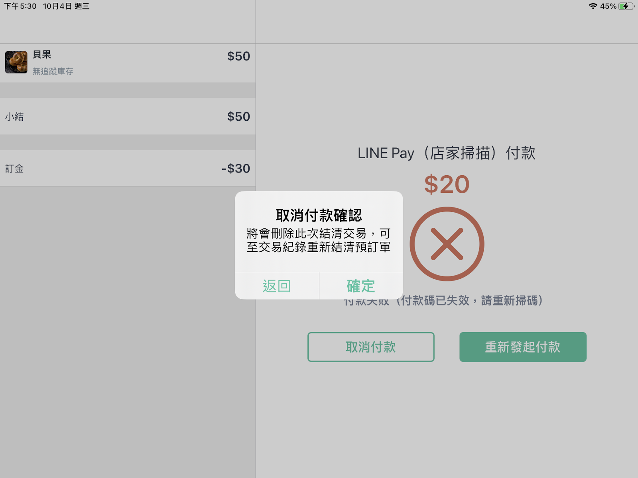Screen dimensions: 638x478
Task: Click the 訂金 deposit row
Action: click(128, 168)
